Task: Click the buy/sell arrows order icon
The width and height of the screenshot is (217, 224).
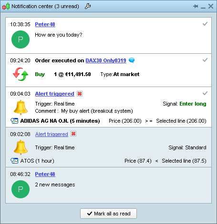Action: [x=21, y=74]
